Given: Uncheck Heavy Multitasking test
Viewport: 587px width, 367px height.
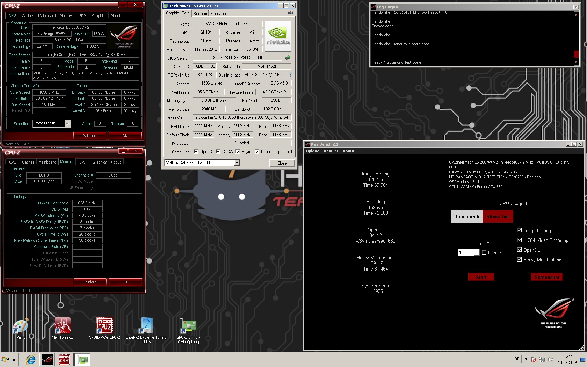Looking at the screenshot, I should [519, 259].
